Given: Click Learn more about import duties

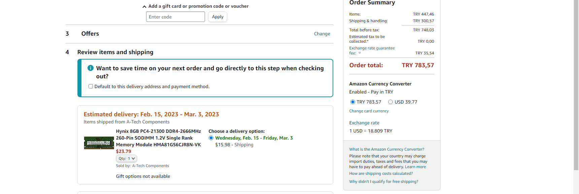Looking at the screenshot, I should [415, 167].
